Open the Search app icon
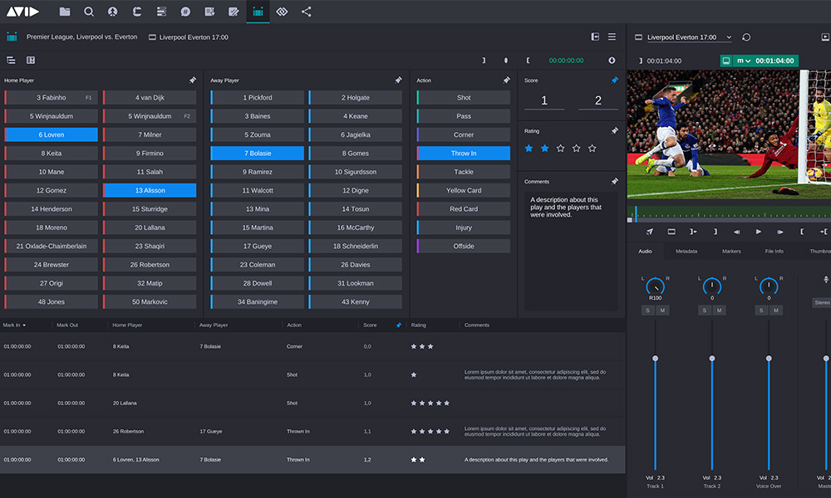Image resolution: width=831 pixels, height=498 pixels. [89, 12]
